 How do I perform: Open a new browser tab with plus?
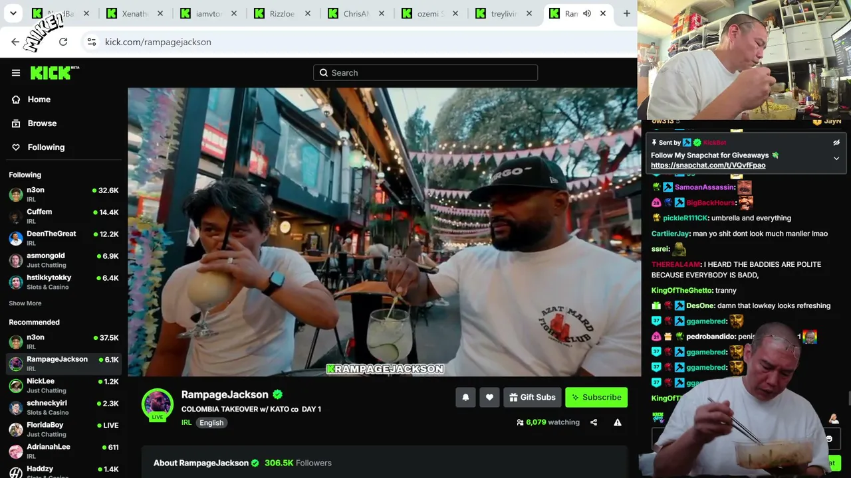point(626,13)
